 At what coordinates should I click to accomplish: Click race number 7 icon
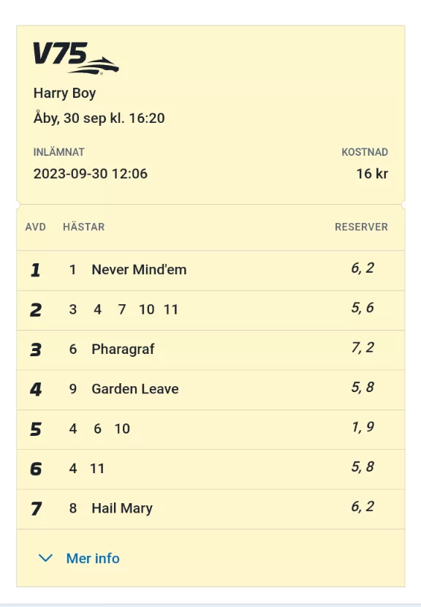36,508
